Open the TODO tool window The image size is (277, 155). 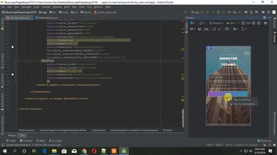click(11, 141)
